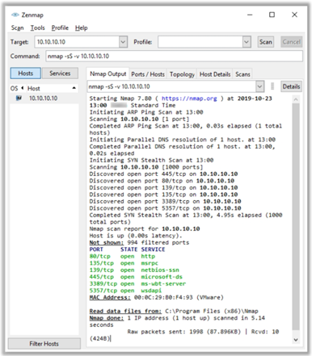
Task: Click the Zenmap eye icon in title bar
Action: (x=15, y=15)
